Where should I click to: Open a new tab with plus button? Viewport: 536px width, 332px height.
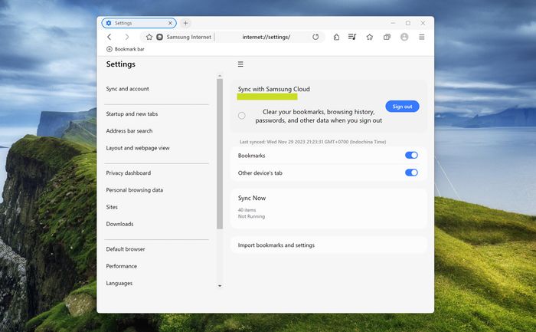[185, 23]
